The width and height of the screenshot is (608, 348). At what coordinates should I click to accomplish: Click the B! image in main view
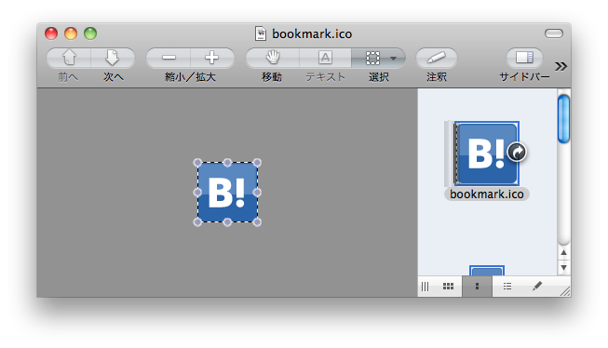click(x=227, y=193)
